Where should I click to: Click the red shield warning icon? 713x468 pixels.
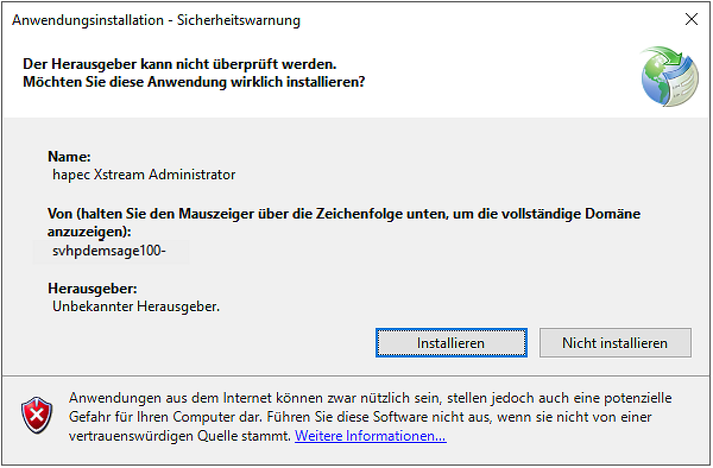[x=37, y=415]
